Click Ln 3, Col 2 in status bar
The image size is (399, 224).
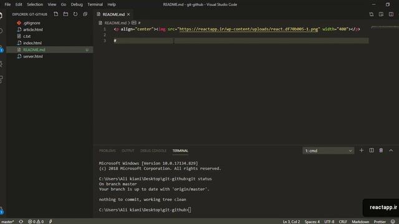291,222
